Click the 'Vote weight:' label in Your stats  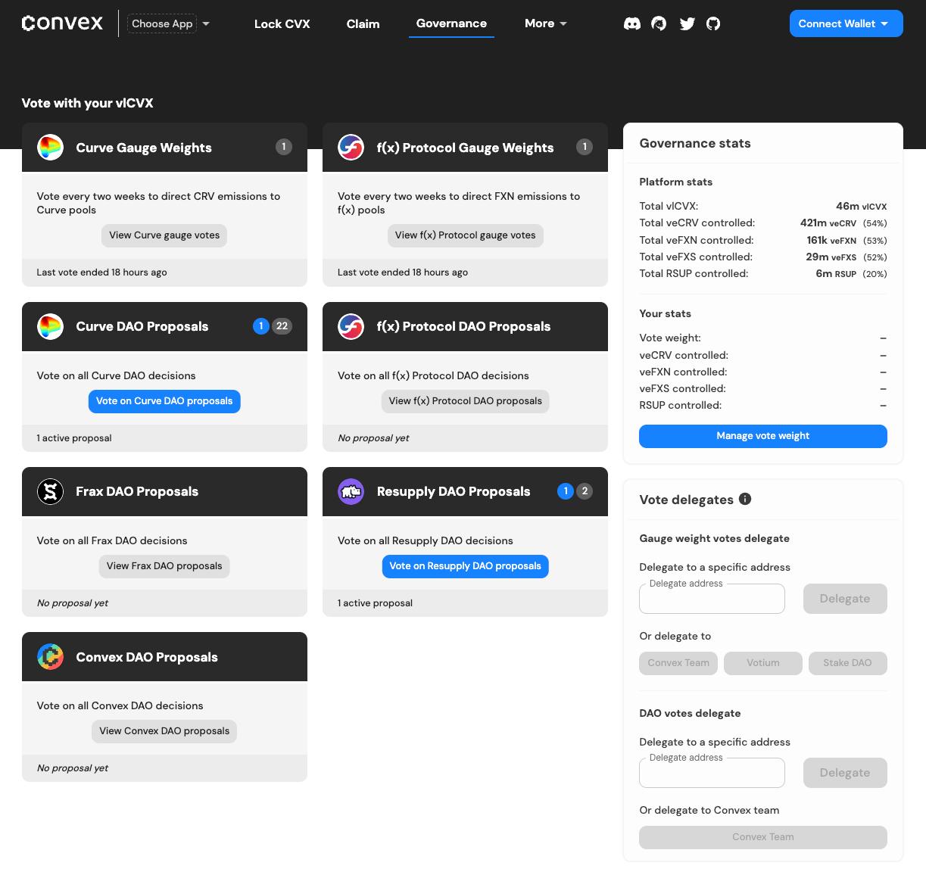point(670,338)
